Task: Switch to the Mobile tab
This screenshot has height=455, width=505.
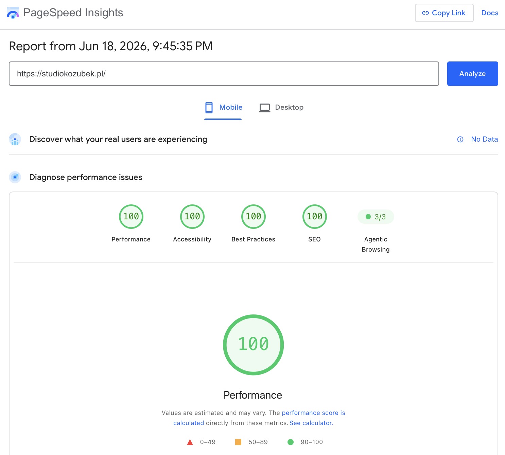Action: click(x=223, y=108)
